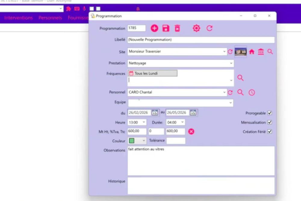This screenshot has width=301, height=201.
Task: Open the Prestation dropdown showing Nettoyage
Action: [231, 63]
